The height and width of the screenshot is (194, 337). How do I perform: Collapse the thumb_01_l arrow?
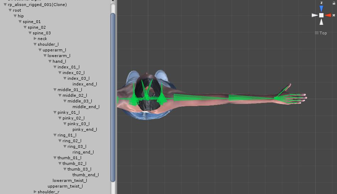pos(55,158)
